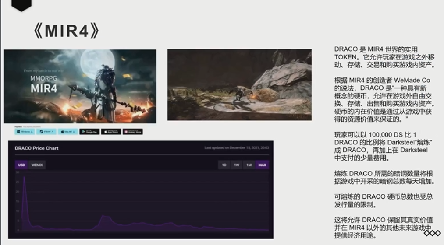Select the 1W chart range
Image resolution: width=444 pixels, height=245 pixels.
[x=236, y=165]
